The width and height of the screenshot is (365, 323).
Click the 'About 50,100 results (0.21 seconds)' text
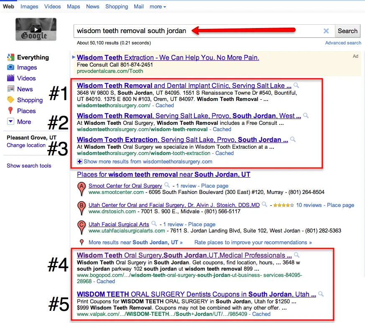pyautogui.click(x=114, y=43)
